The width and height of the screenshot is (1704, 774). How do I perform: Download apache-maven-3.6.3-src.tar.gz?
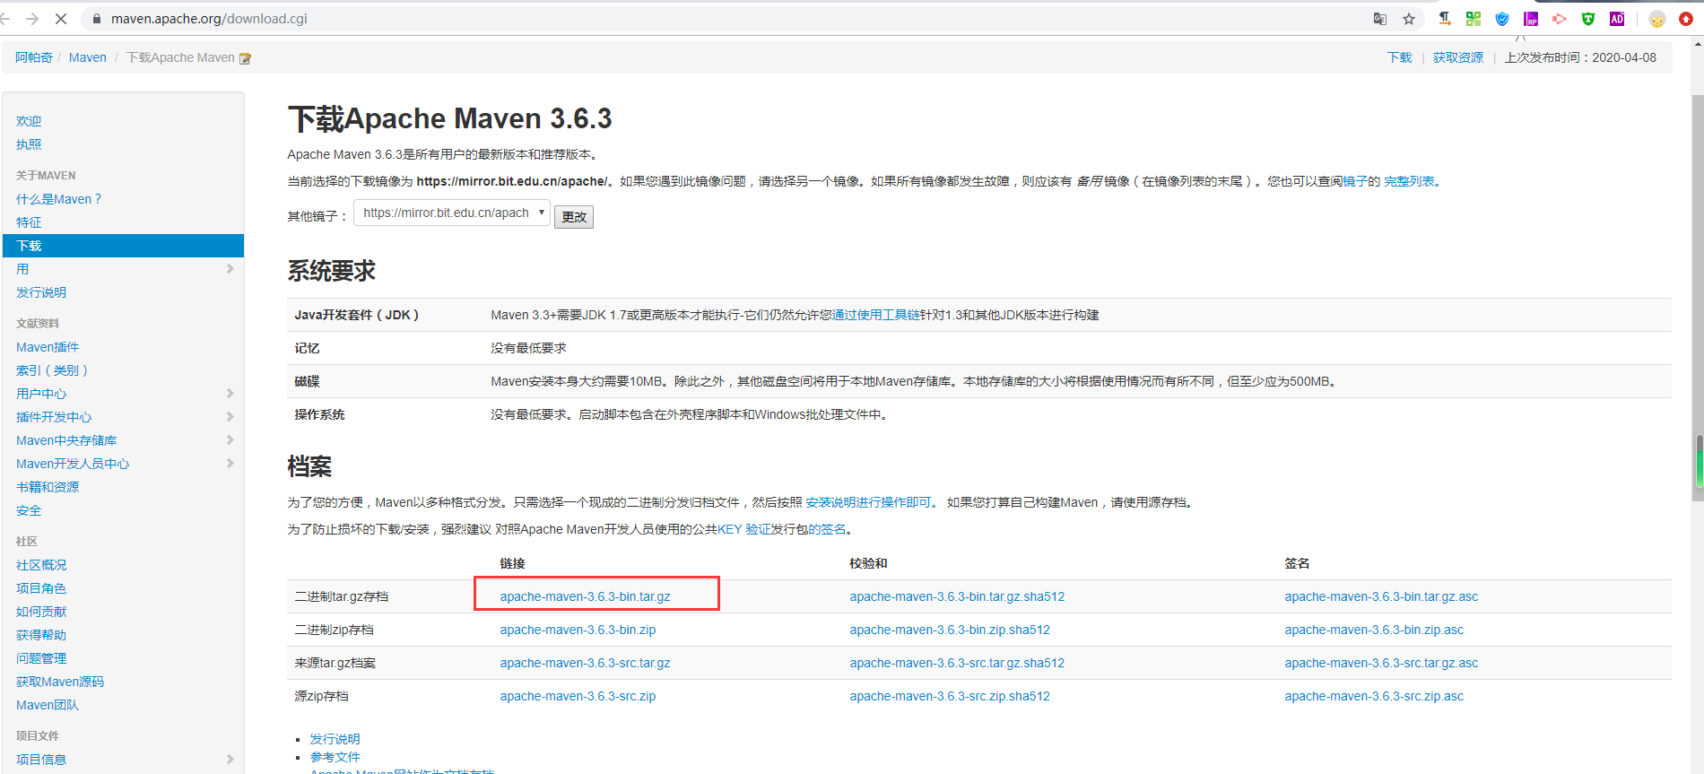585,663
